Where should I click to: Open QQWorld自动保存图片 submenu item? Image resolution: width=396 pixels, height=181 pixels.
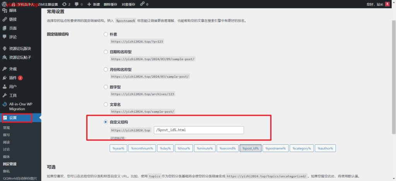pos(20,178)
